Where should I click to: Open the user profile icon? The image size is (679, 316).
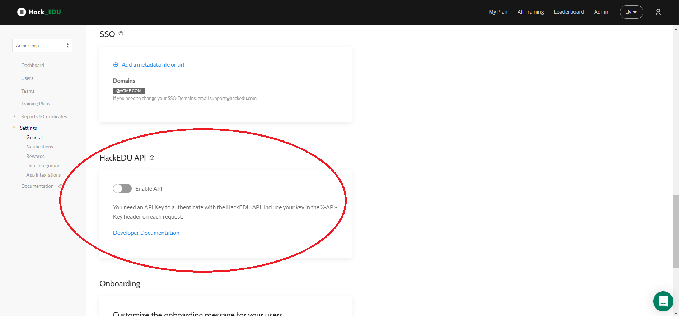(658, 12)
